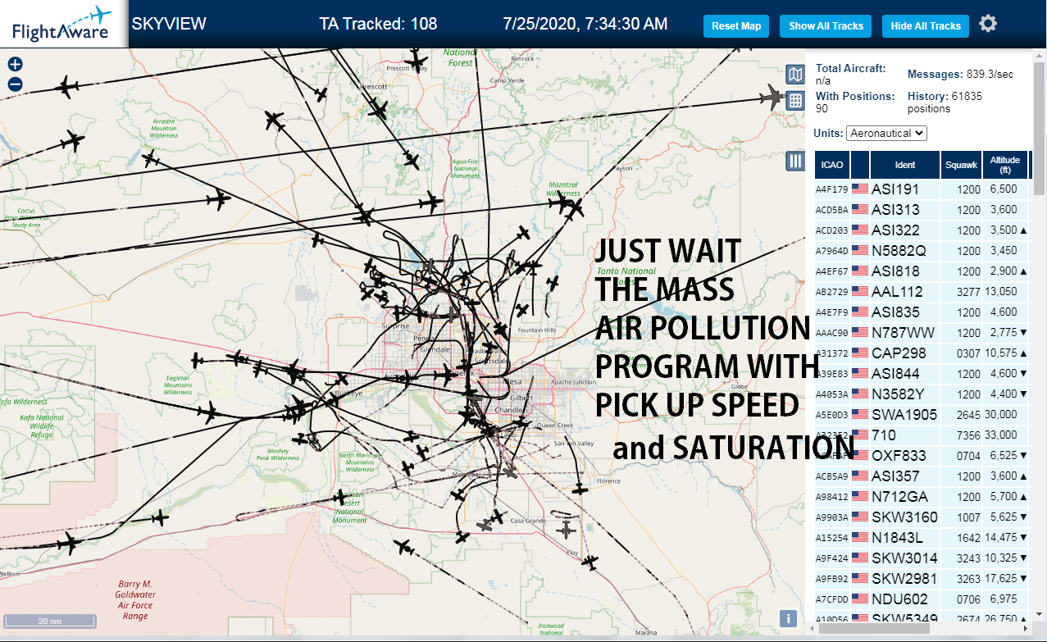Click the US flag in NDU602 row
Screen dimensions: 1047x642
(x=860, y=599)
